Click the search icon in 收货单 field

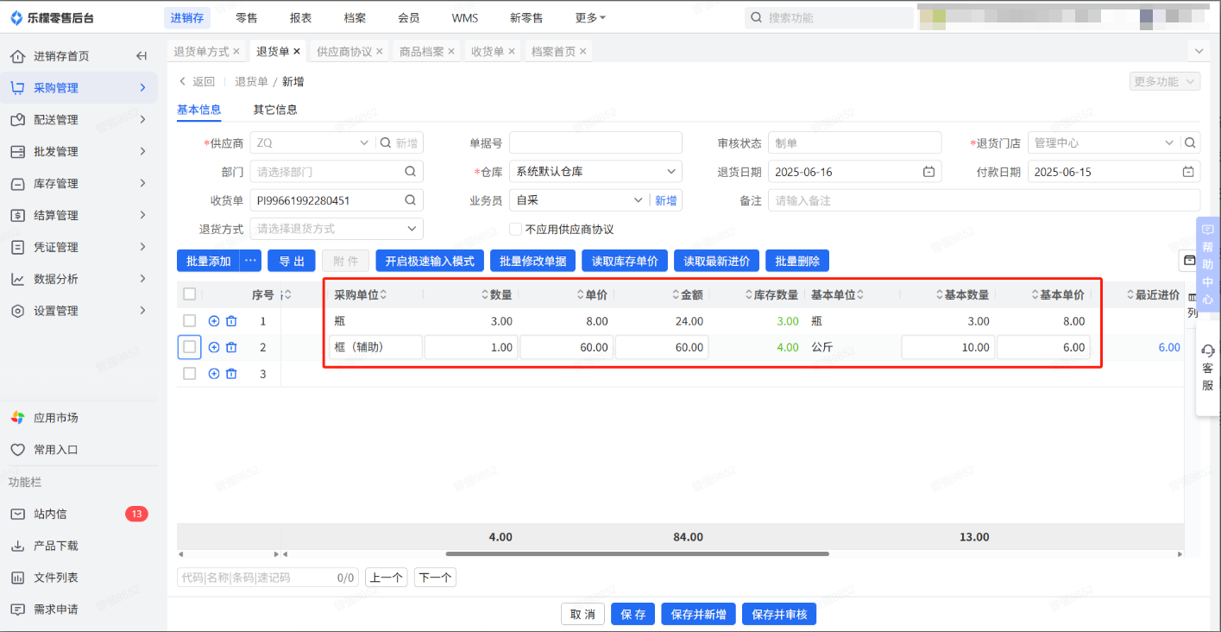411,200
